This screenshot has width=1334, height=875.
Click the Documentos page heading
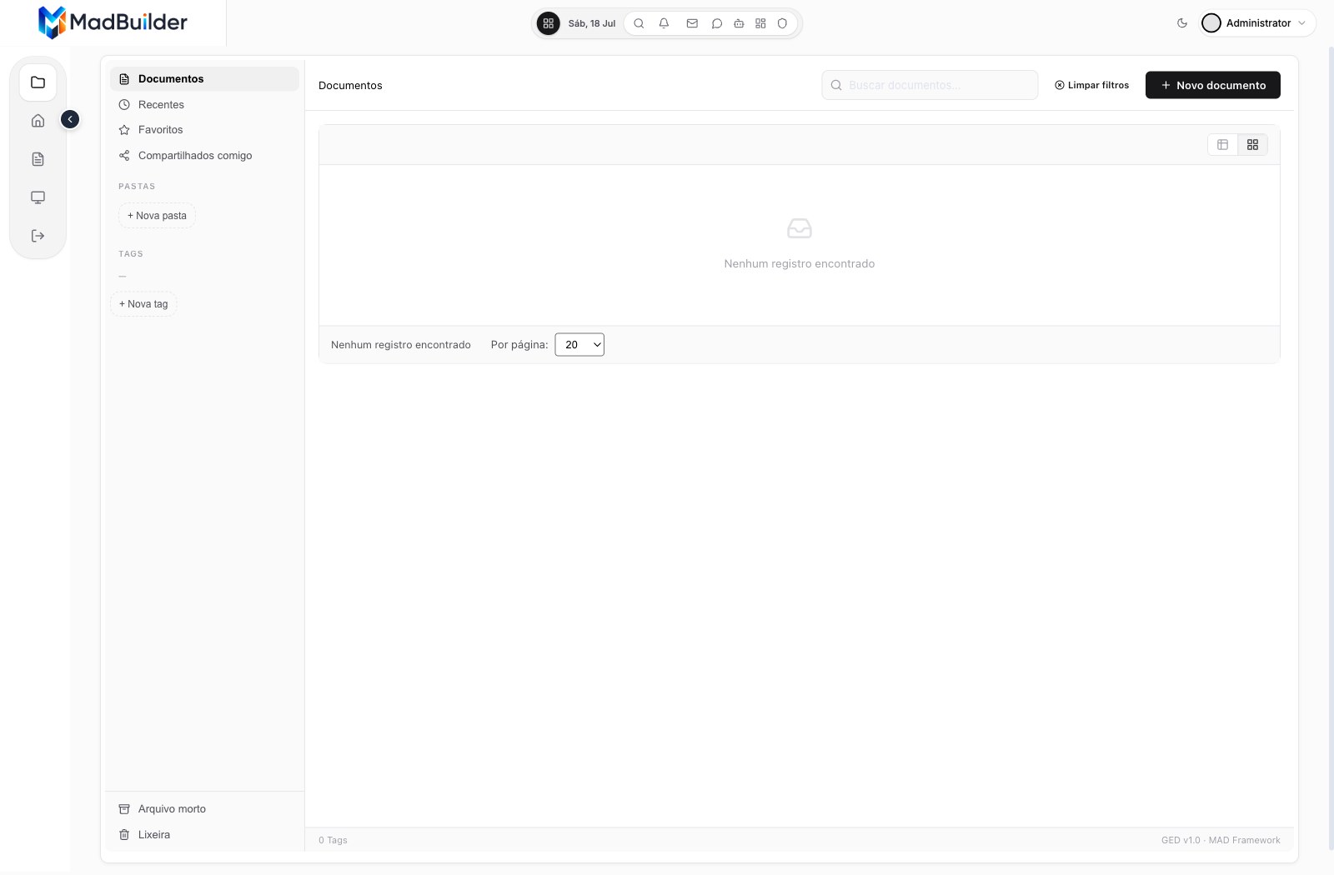[350, 86]
